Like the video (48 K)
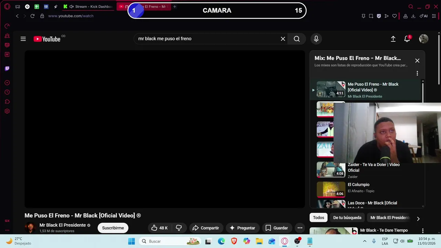 (160, 228)
